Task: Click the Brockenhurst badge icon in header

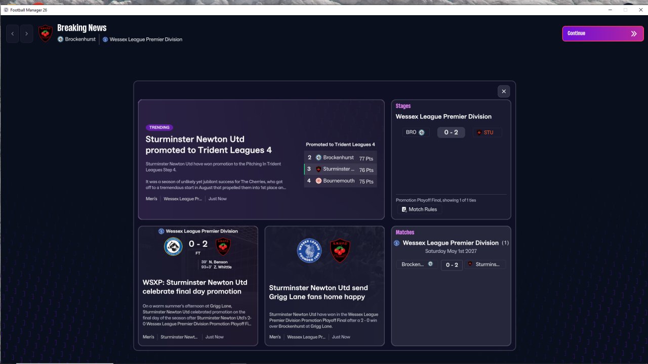Action: tap(60, 39)
